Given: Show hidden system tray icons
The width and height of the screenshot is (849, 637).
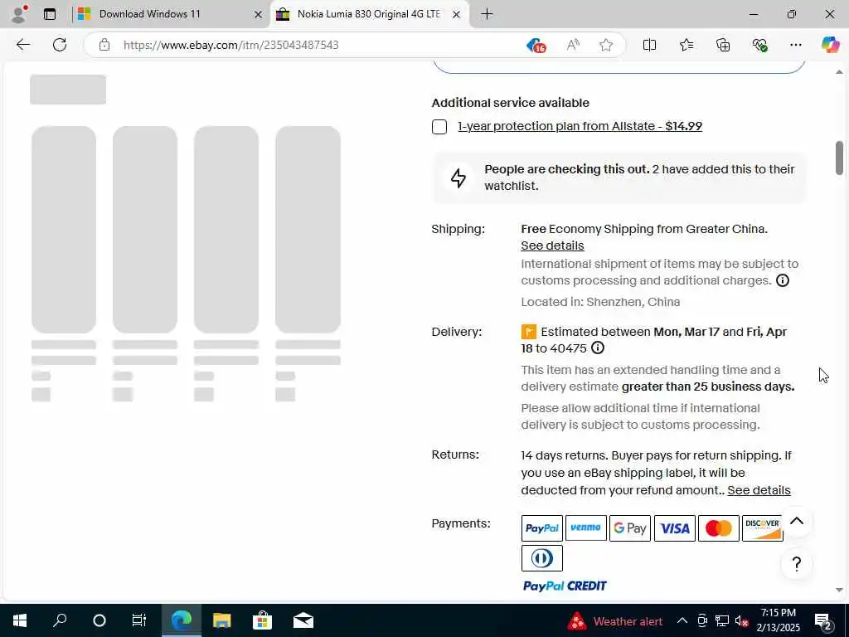Looking at the screenshot, I should pos(682,620).
